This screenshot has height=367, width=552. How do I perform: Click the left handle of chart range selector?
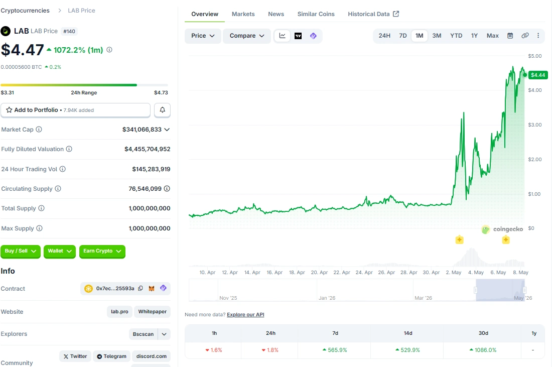coord(476,290)
